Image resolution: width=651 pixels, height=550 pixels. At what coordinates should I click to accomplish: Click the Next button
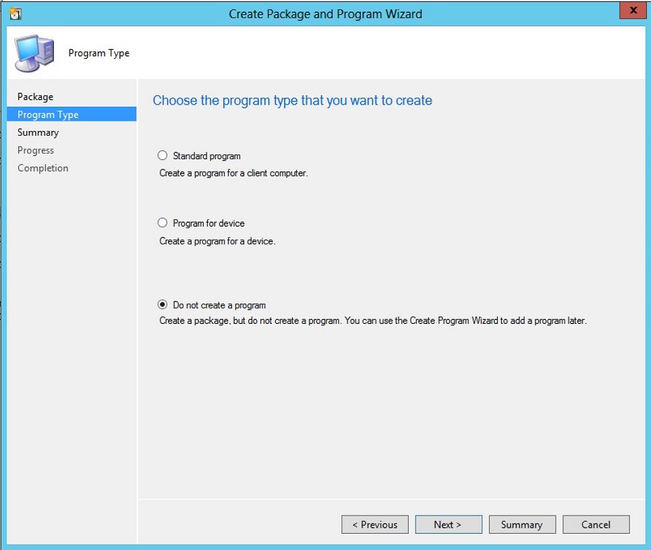[448, 524]
